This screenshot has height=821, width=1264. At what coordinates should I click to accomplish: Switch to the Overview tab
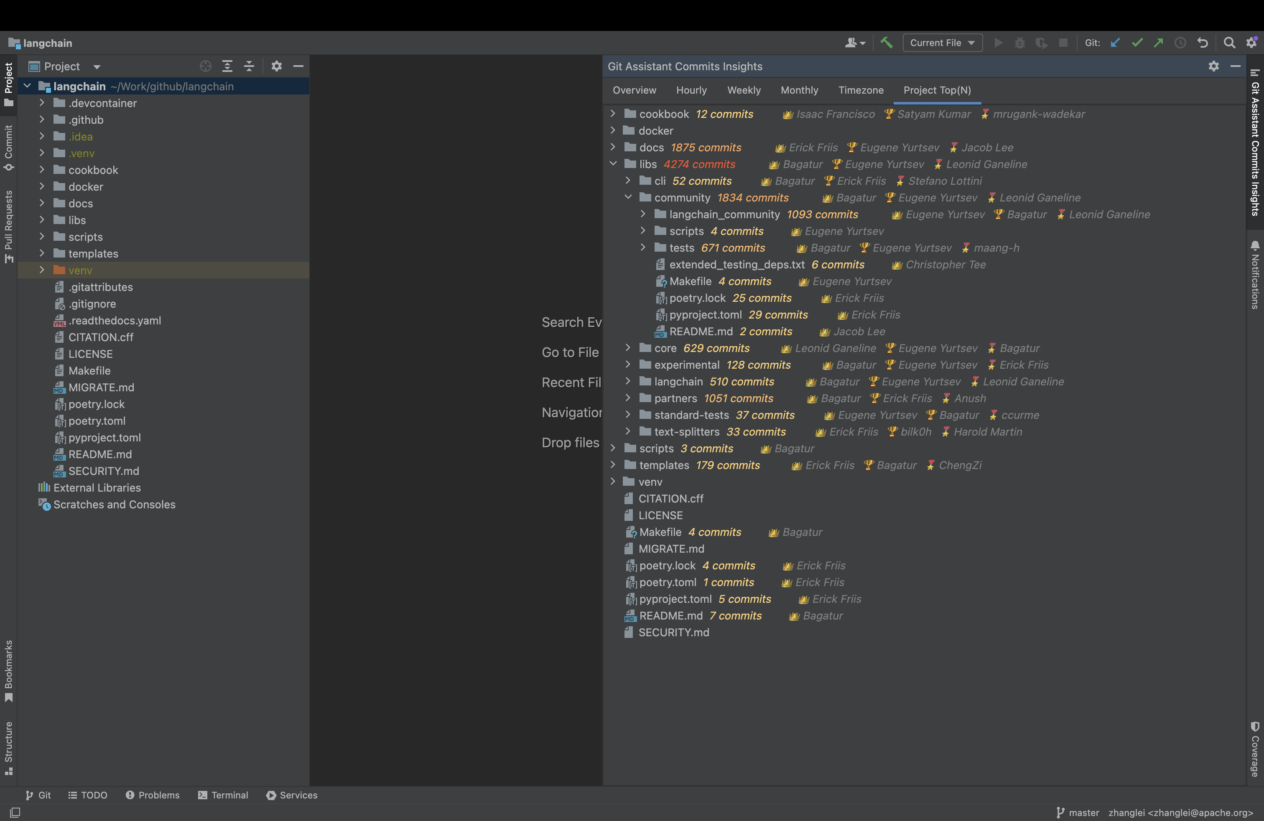[634, 90]
